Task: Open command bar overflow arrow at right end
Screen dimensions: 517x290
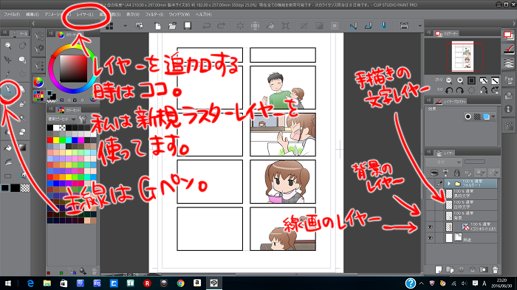Action: pos(420,26)
